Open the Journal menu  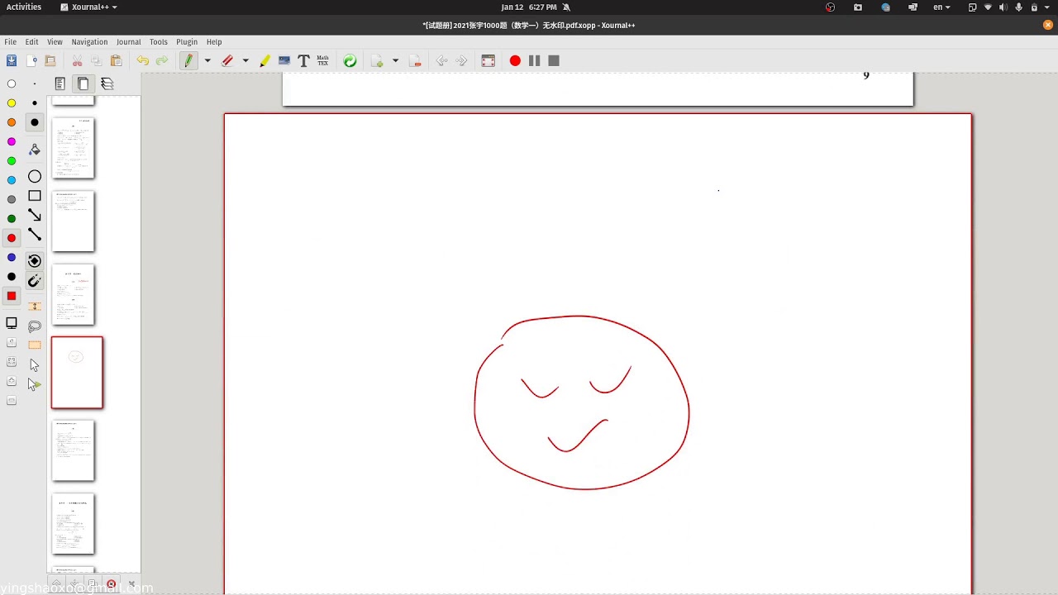tap(128, 41)
